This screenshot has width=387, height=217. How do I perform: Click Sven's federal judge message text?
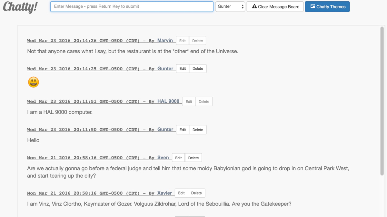[188, 172]
